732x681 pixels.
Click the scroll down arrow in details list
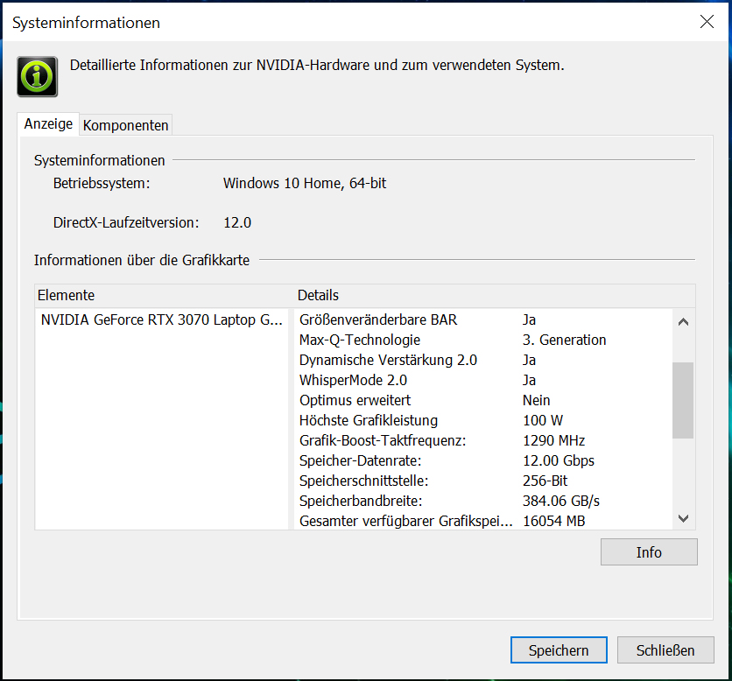click(683, 518)
